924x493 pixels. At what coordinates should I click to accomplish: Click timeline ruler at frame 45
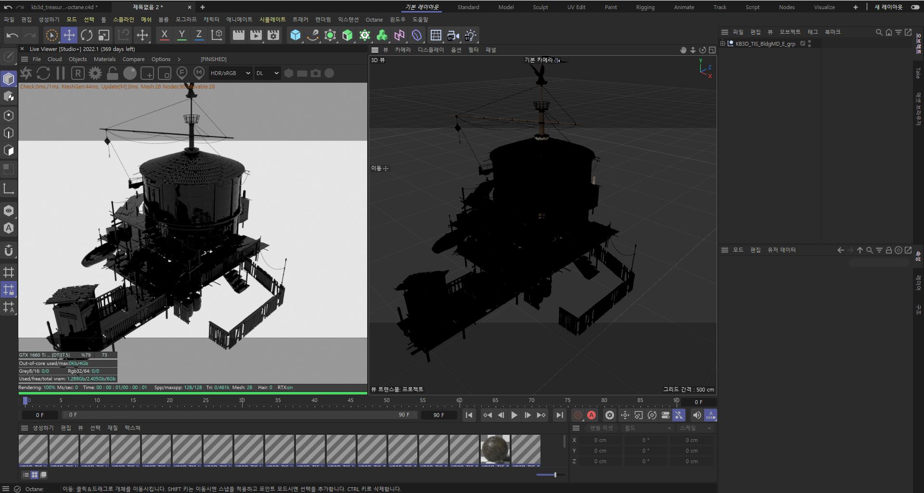tap(350, 401)
